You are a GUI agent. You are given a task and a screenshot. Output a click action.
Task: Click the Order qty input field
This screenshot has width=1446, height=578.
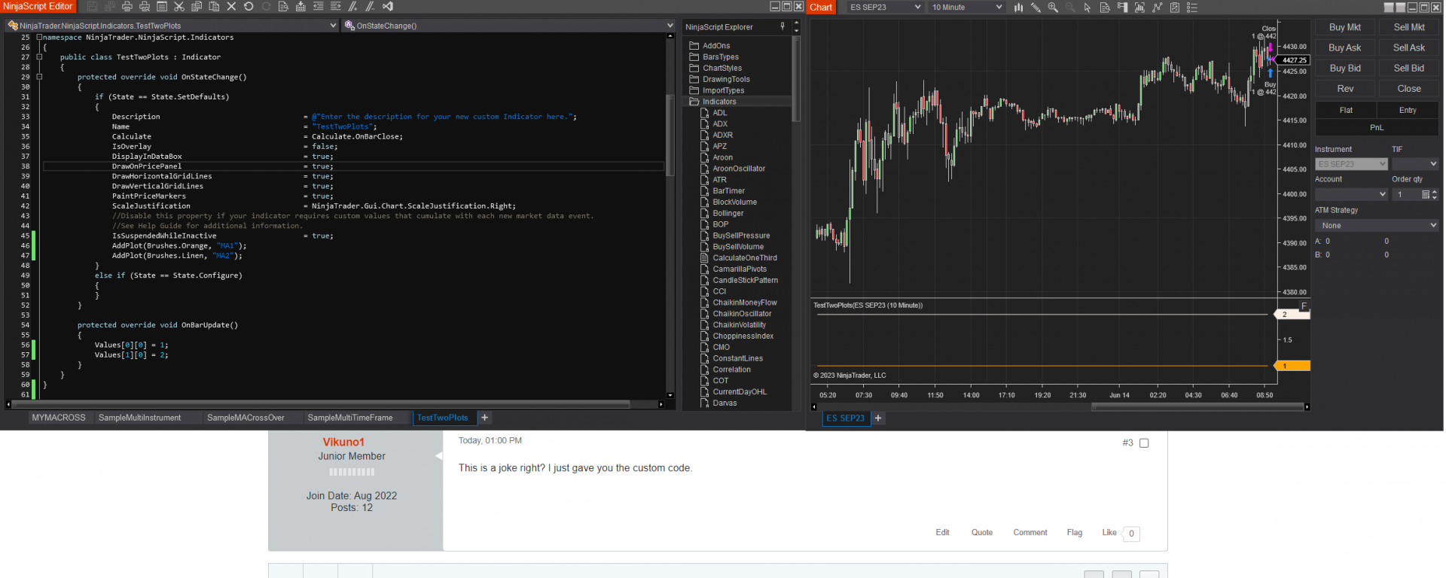pos(1405,195)
